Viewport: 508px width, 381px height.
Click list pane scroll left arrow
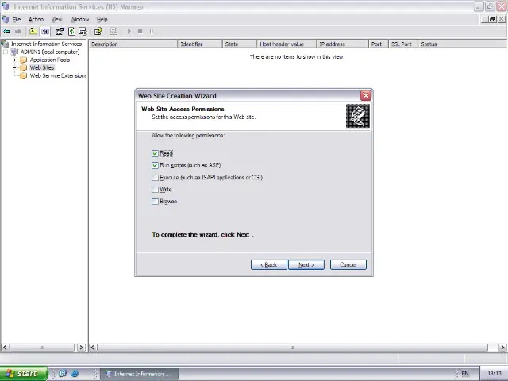click(93, 348)
